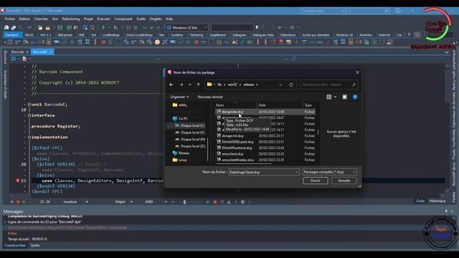Open the Fichier menu
Screen dimensions: 459x258
tap(9, 19)
